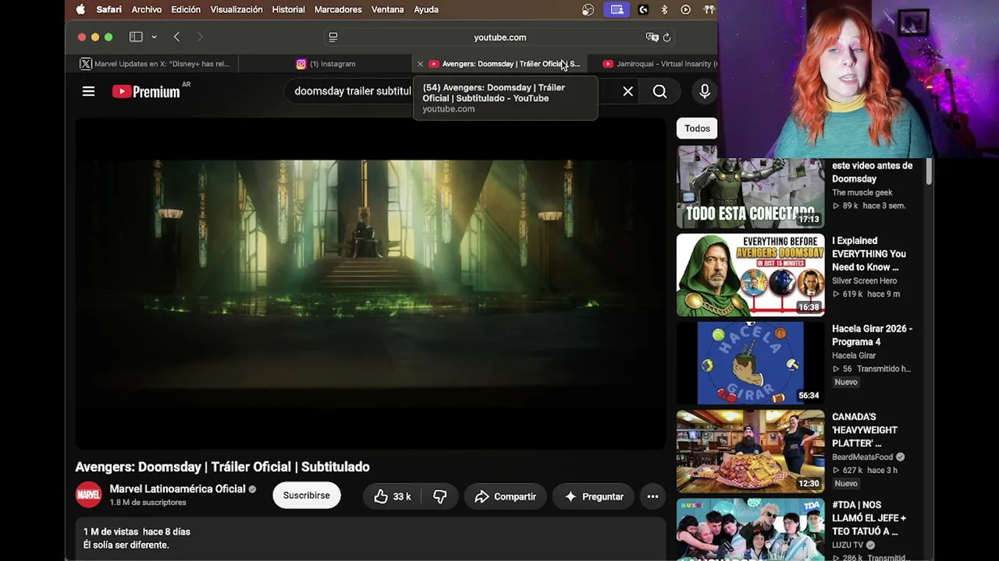Open the Ventana menu
Viewport: 999px width, 561px height.
(387, 9)
